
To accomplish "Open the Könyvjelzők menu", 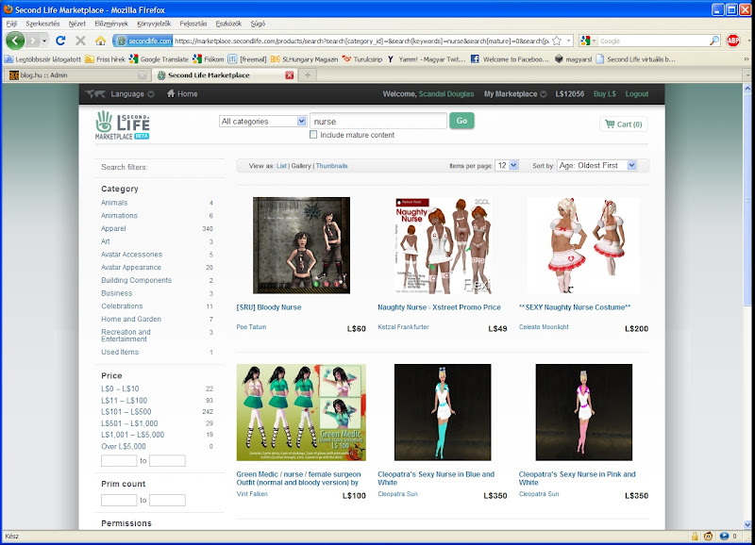I will pos(154,23).
